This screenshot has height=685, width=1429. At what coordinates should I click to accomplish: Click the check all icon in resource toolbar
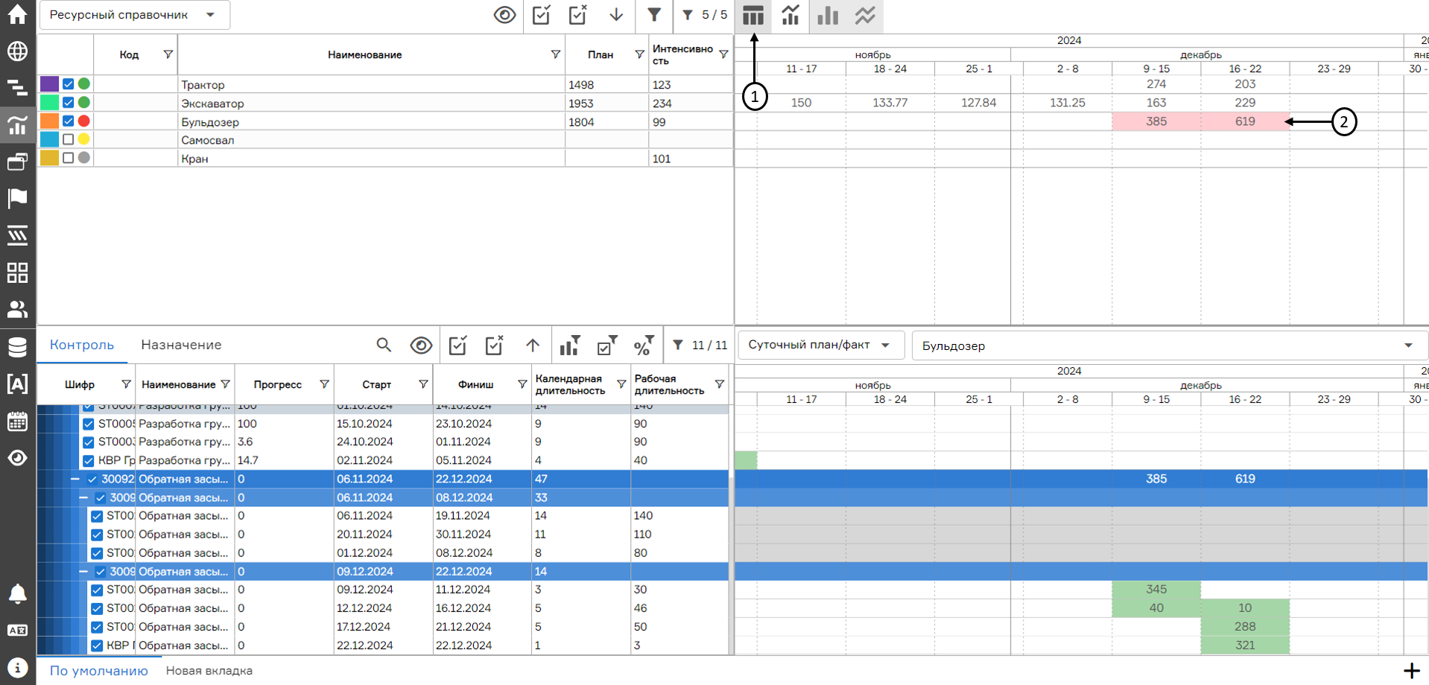coord(542,15)
